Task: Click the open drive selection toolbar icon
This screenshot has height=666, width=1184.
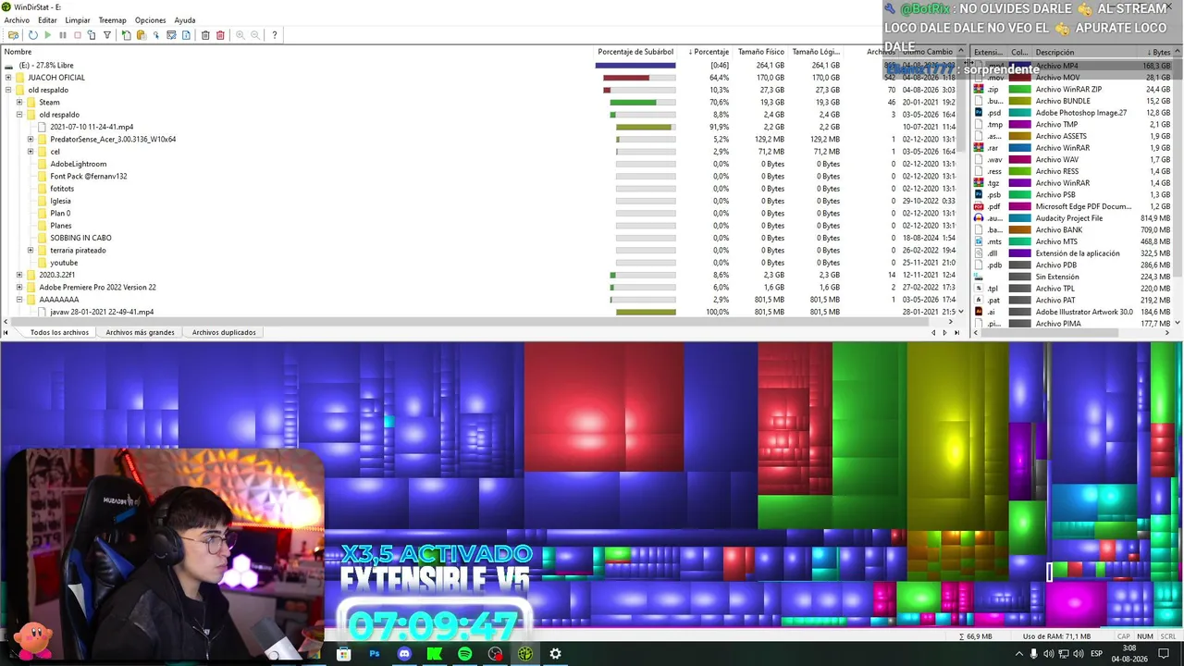Action: tap(13, 35)
